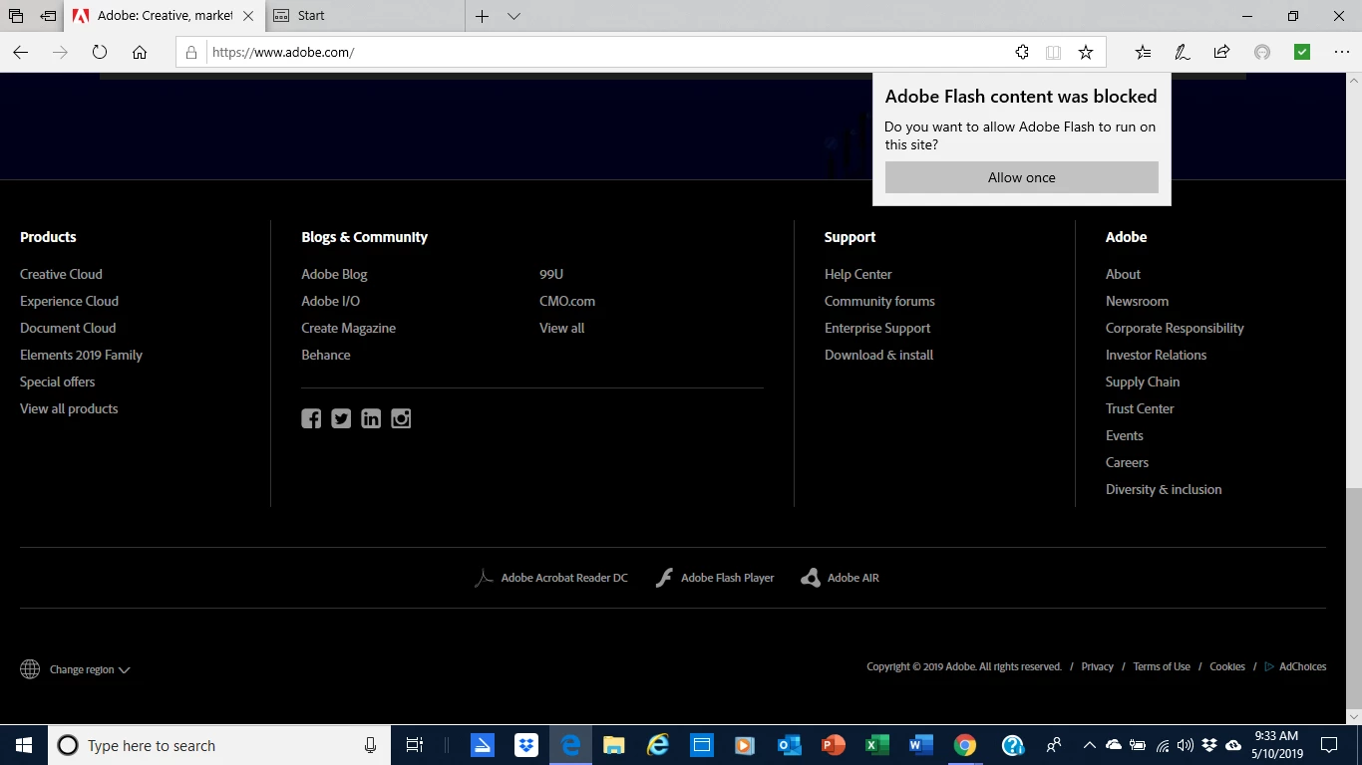Open the Community forums link

pos(879,301)
